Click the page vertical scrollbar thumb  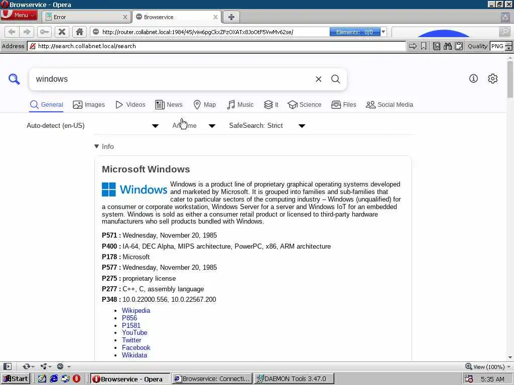pyautogui.click(x=510, y=79)
